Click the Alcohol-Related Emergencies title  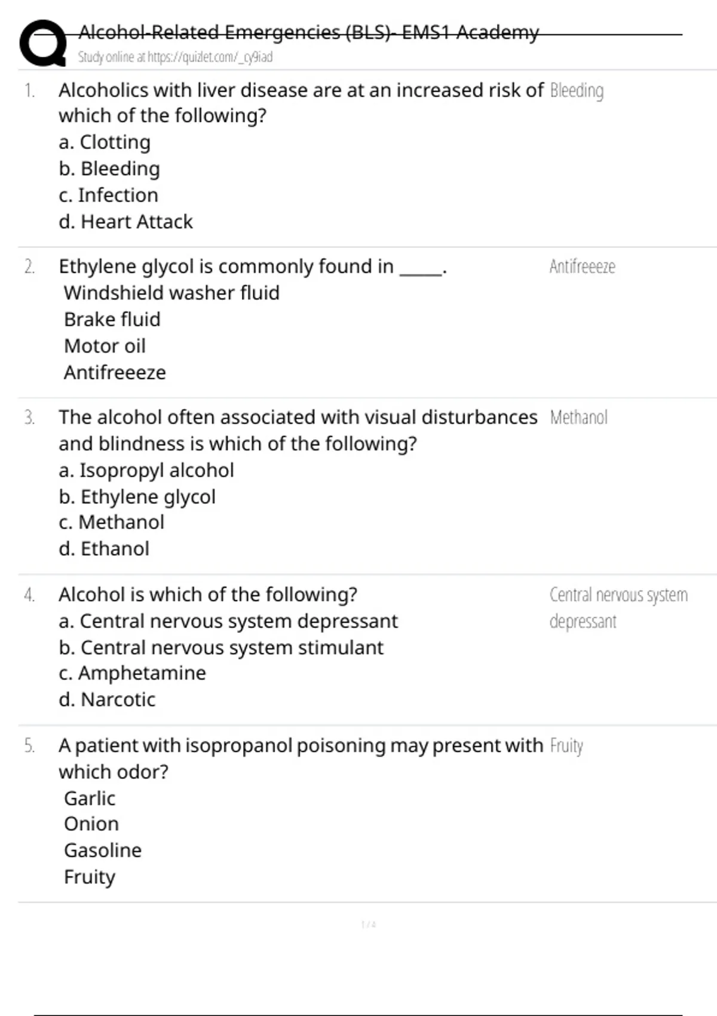(x=308, y=32)
